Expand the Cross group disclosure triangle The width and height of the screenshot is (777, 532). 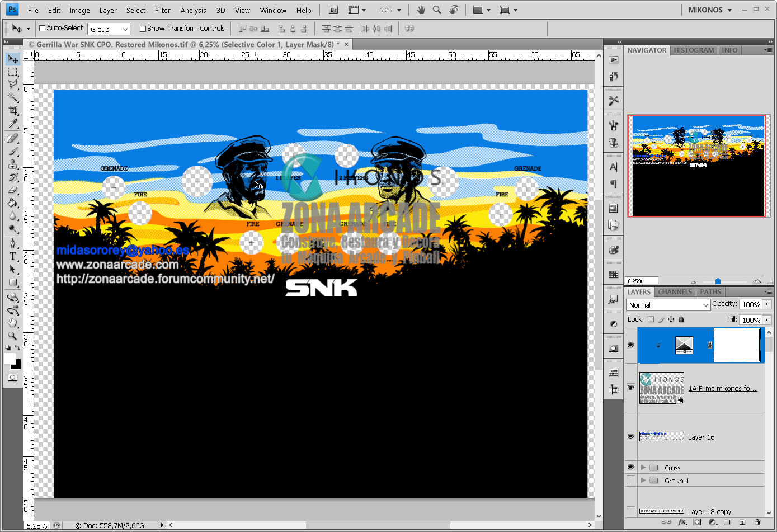click(x=644, y=467)
